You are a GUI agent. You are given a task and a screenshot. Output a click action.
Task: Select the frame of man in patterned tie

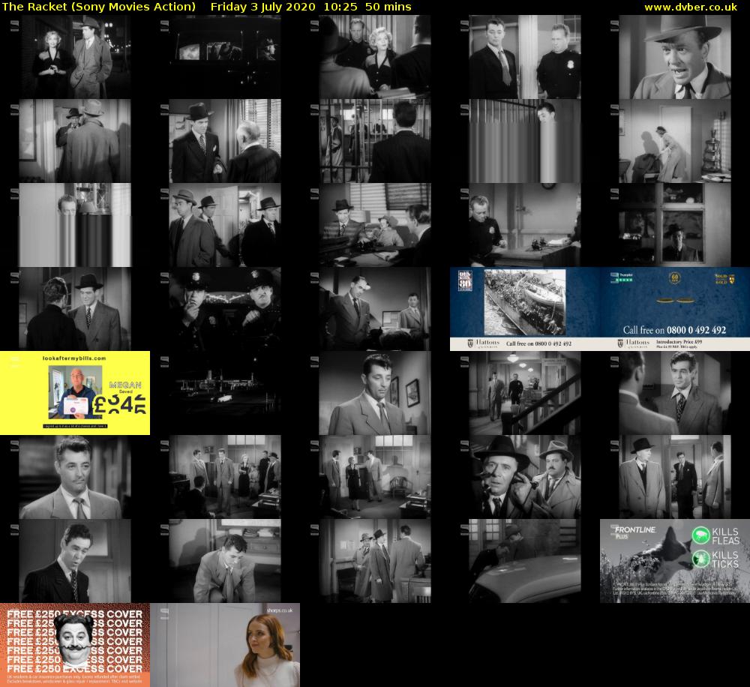click(x=675, y=393)
